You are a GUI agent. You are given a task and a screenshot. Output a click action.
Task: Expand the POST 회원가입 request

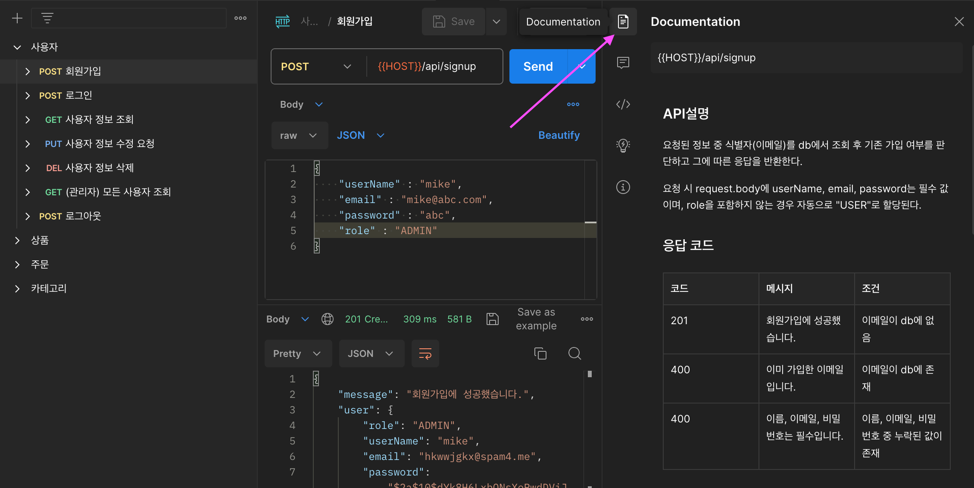point(28,71)
